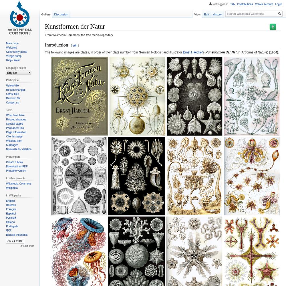Open Download as PDF in sidebar

(17, 166)
